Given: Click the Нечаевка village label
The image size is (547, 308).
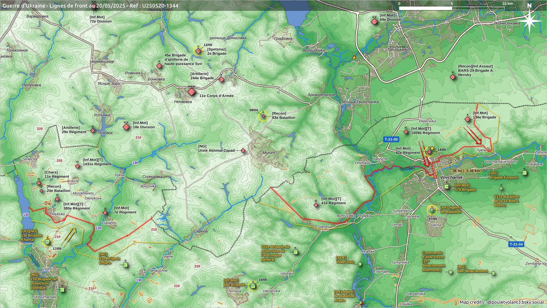Looking at the screenshot, I should [183, 102].
